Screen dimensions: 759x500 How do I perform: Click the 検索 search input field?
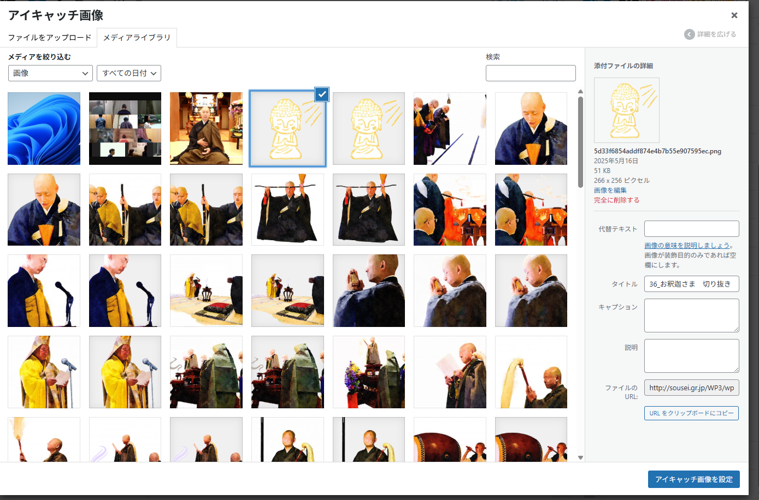(531, 73)
